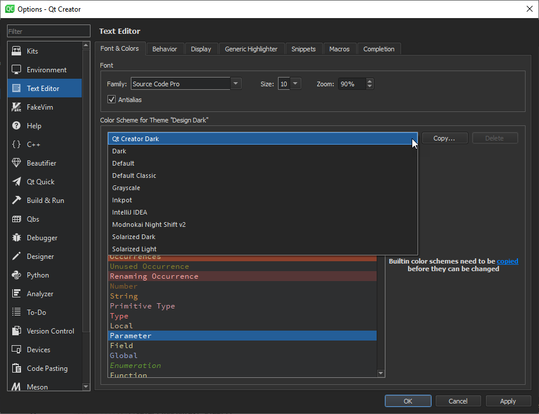539x414 pixels.
Task: Click the Filter search field
Action: coord(48,31)
